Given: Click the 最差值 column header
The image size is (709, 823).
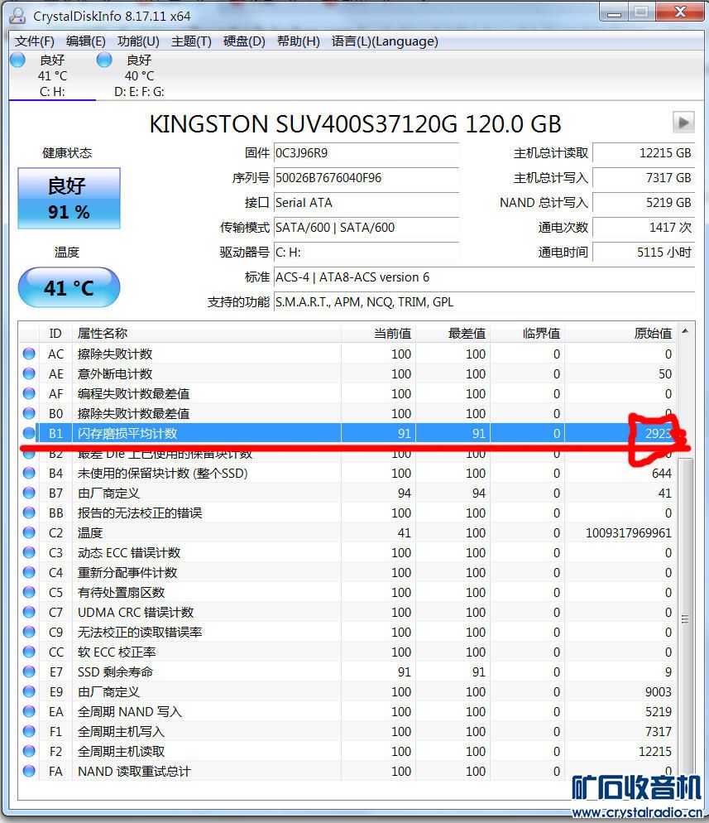Looking at the screenshot, I should click(x=453, y=334).
